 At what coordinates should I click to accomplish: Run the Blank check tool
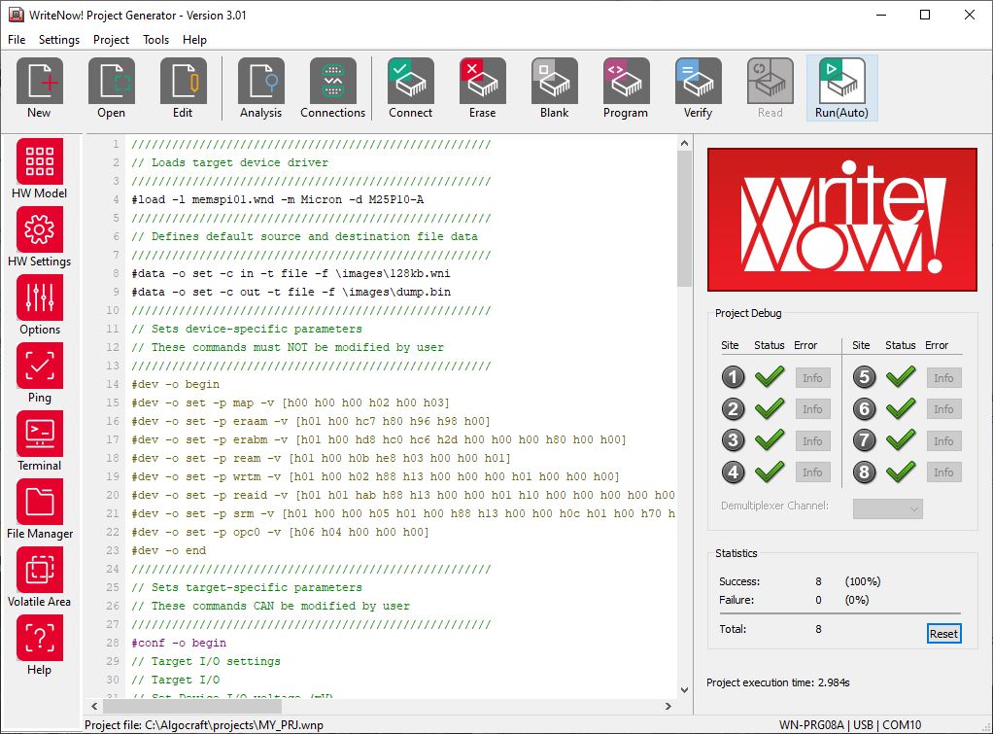[x=554, y=87]
